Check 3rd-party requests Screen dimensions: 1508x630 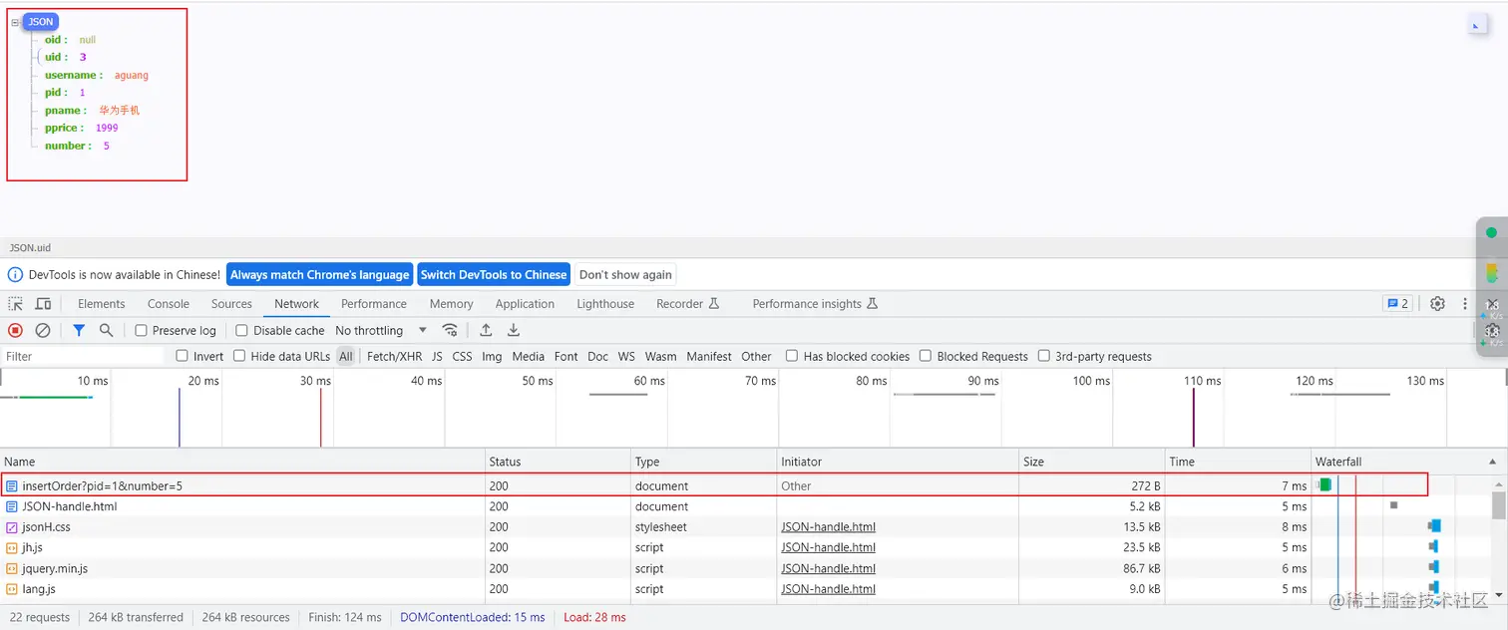point(1044,356)
